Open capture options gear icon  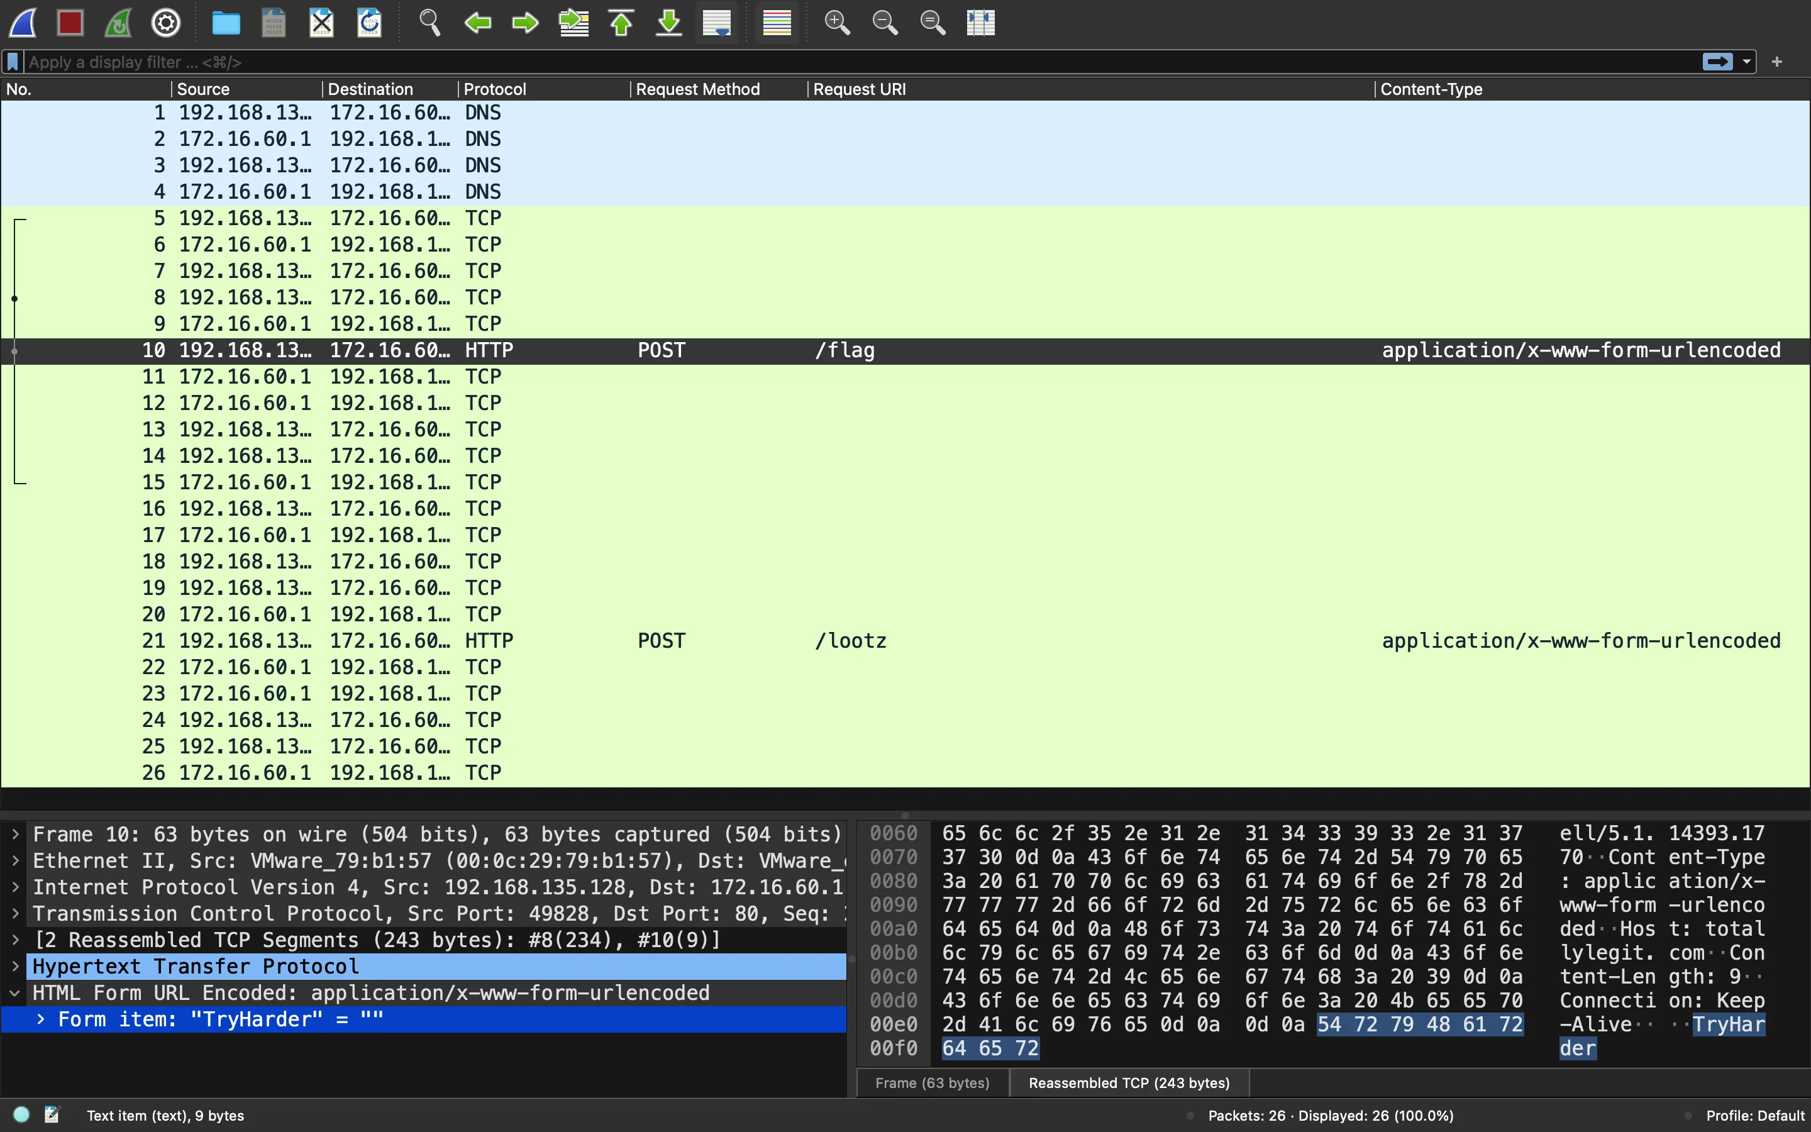tap(166, 23)
